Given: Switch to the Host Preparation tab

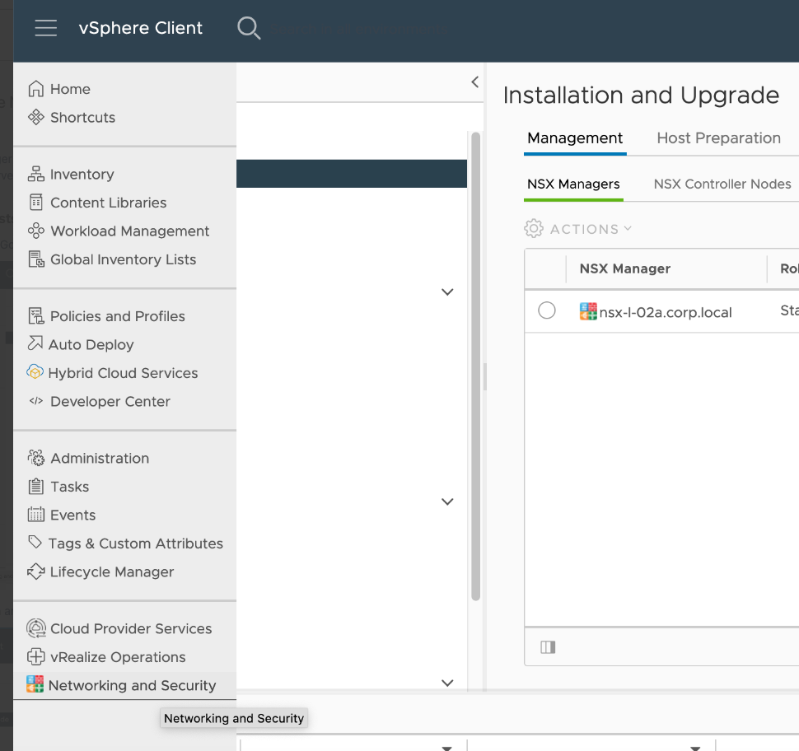Looking at the screenshot, I should tap(718, 138).
